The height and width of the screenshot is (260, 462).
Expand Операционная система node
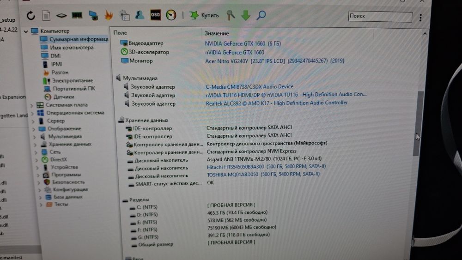pyautogui.click(x=32, y=113)
